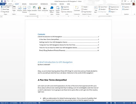This screenshot has height=104, width=136.
Task: Open Apps for Office
Action: pos(52,10)
